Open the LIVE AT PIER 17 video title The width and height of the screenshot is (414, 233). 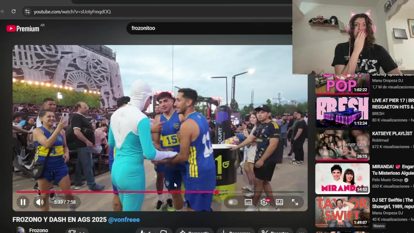(393, 104)
